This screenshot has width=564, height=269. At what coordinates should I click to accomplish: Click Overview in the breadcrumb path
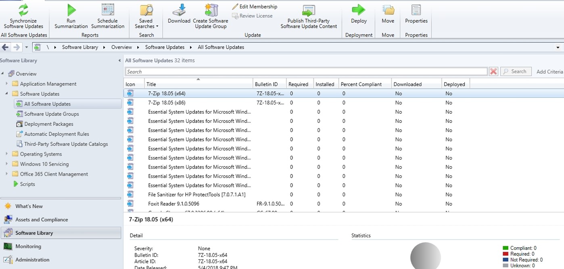pos(121,47)
